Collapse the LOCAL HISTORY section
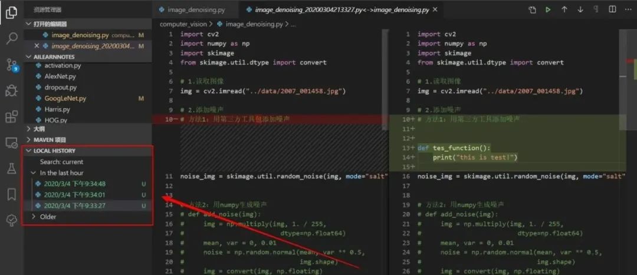 pos(88,151)
